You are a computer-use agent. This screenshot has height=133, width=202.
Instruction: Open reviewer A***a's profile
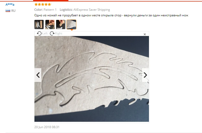(10, 5)
